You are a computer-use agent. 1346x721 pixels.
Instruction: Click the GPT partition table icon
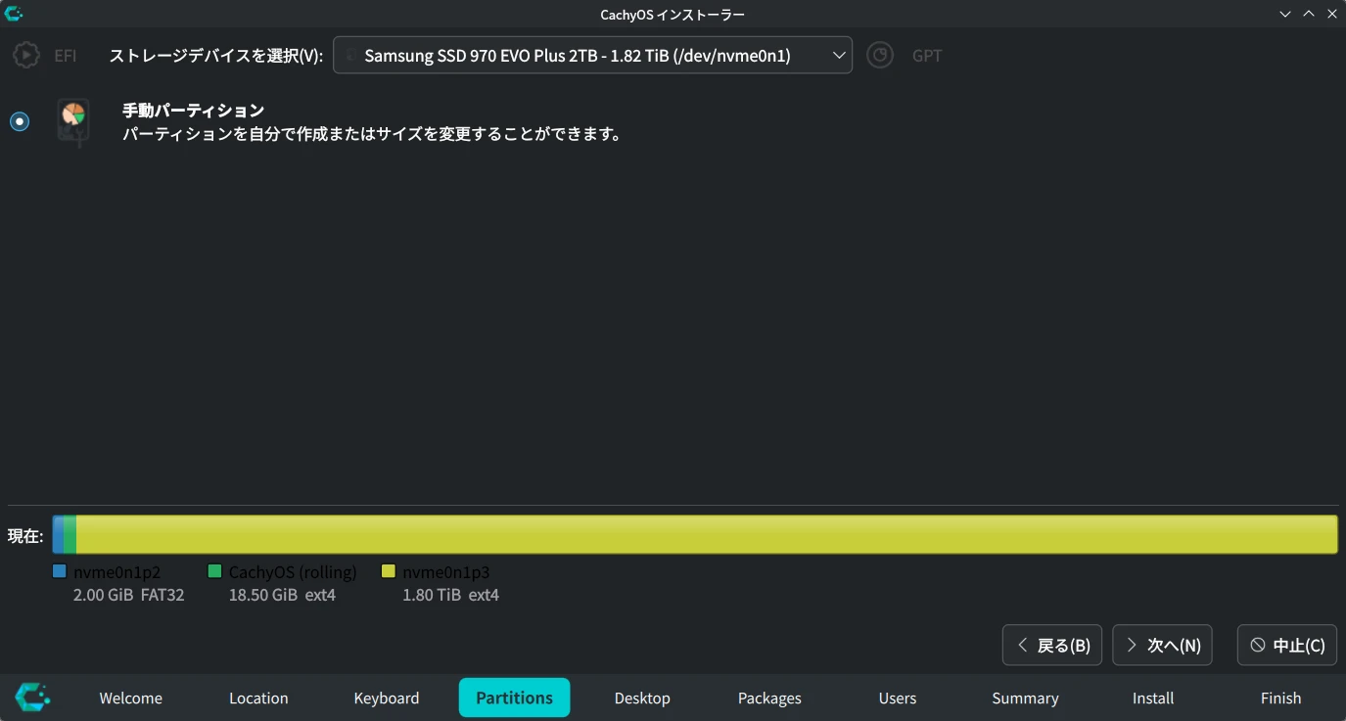tap(880, 55)
